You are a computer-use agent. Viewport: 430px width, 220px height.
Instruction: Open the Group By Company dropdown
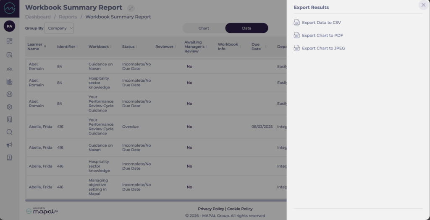(59, 28)
